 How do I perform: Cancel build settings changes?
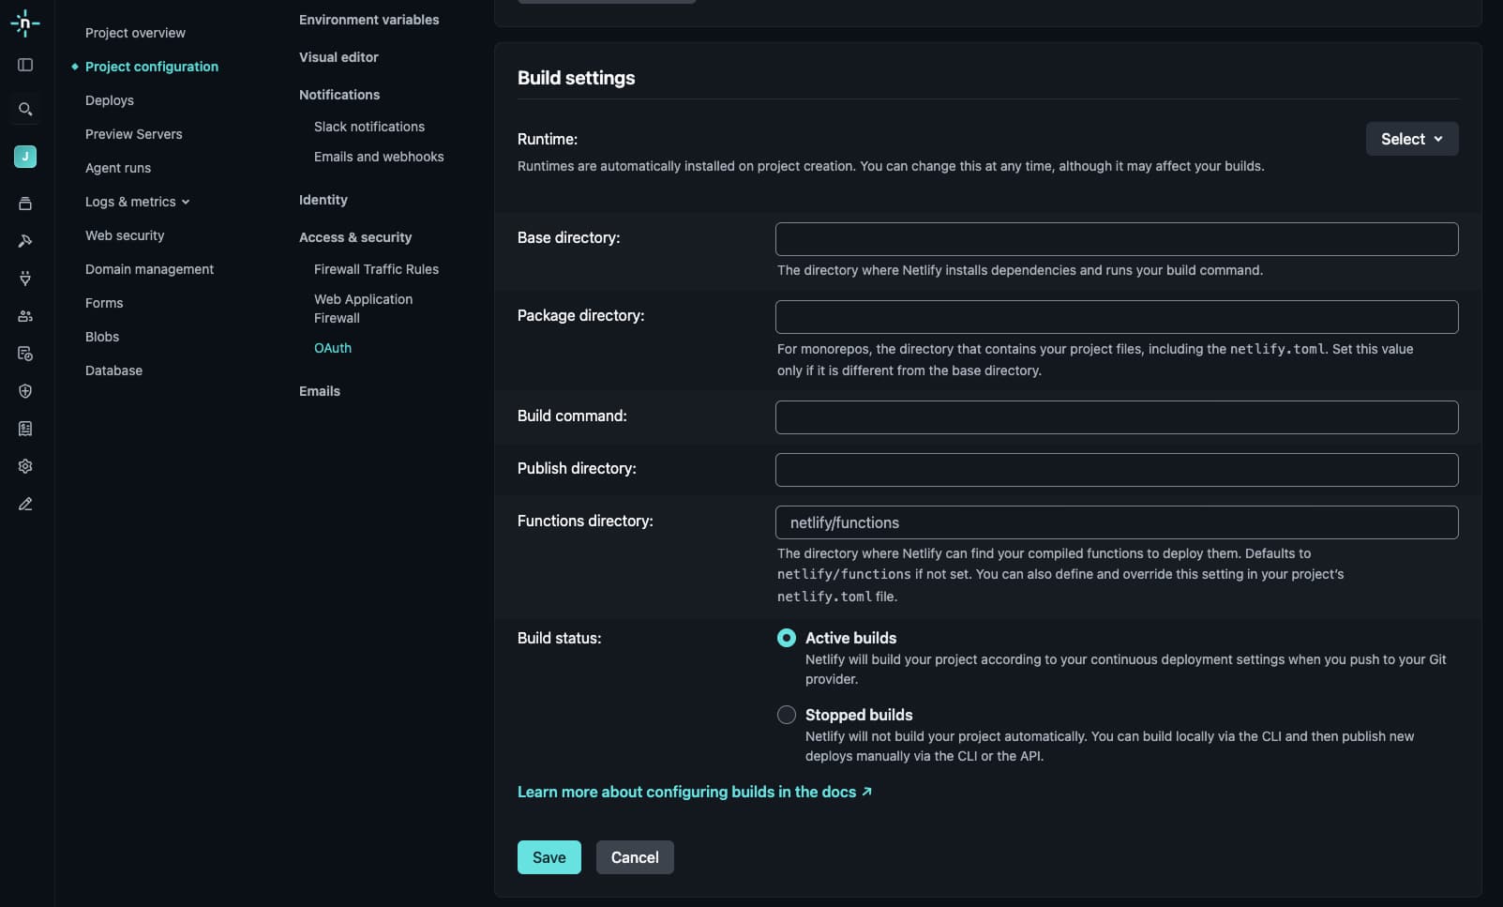[x=635, y=857]
